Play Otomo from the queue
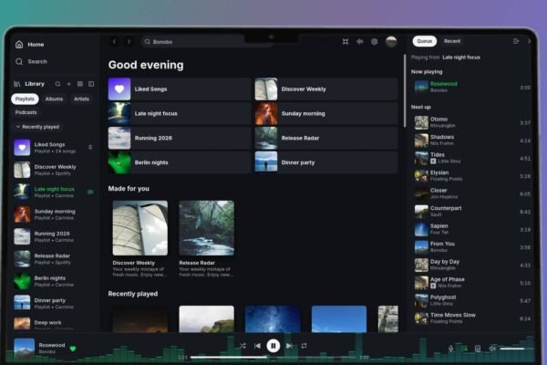The height and width of the screenshot is (365, 547). (472, 122)
